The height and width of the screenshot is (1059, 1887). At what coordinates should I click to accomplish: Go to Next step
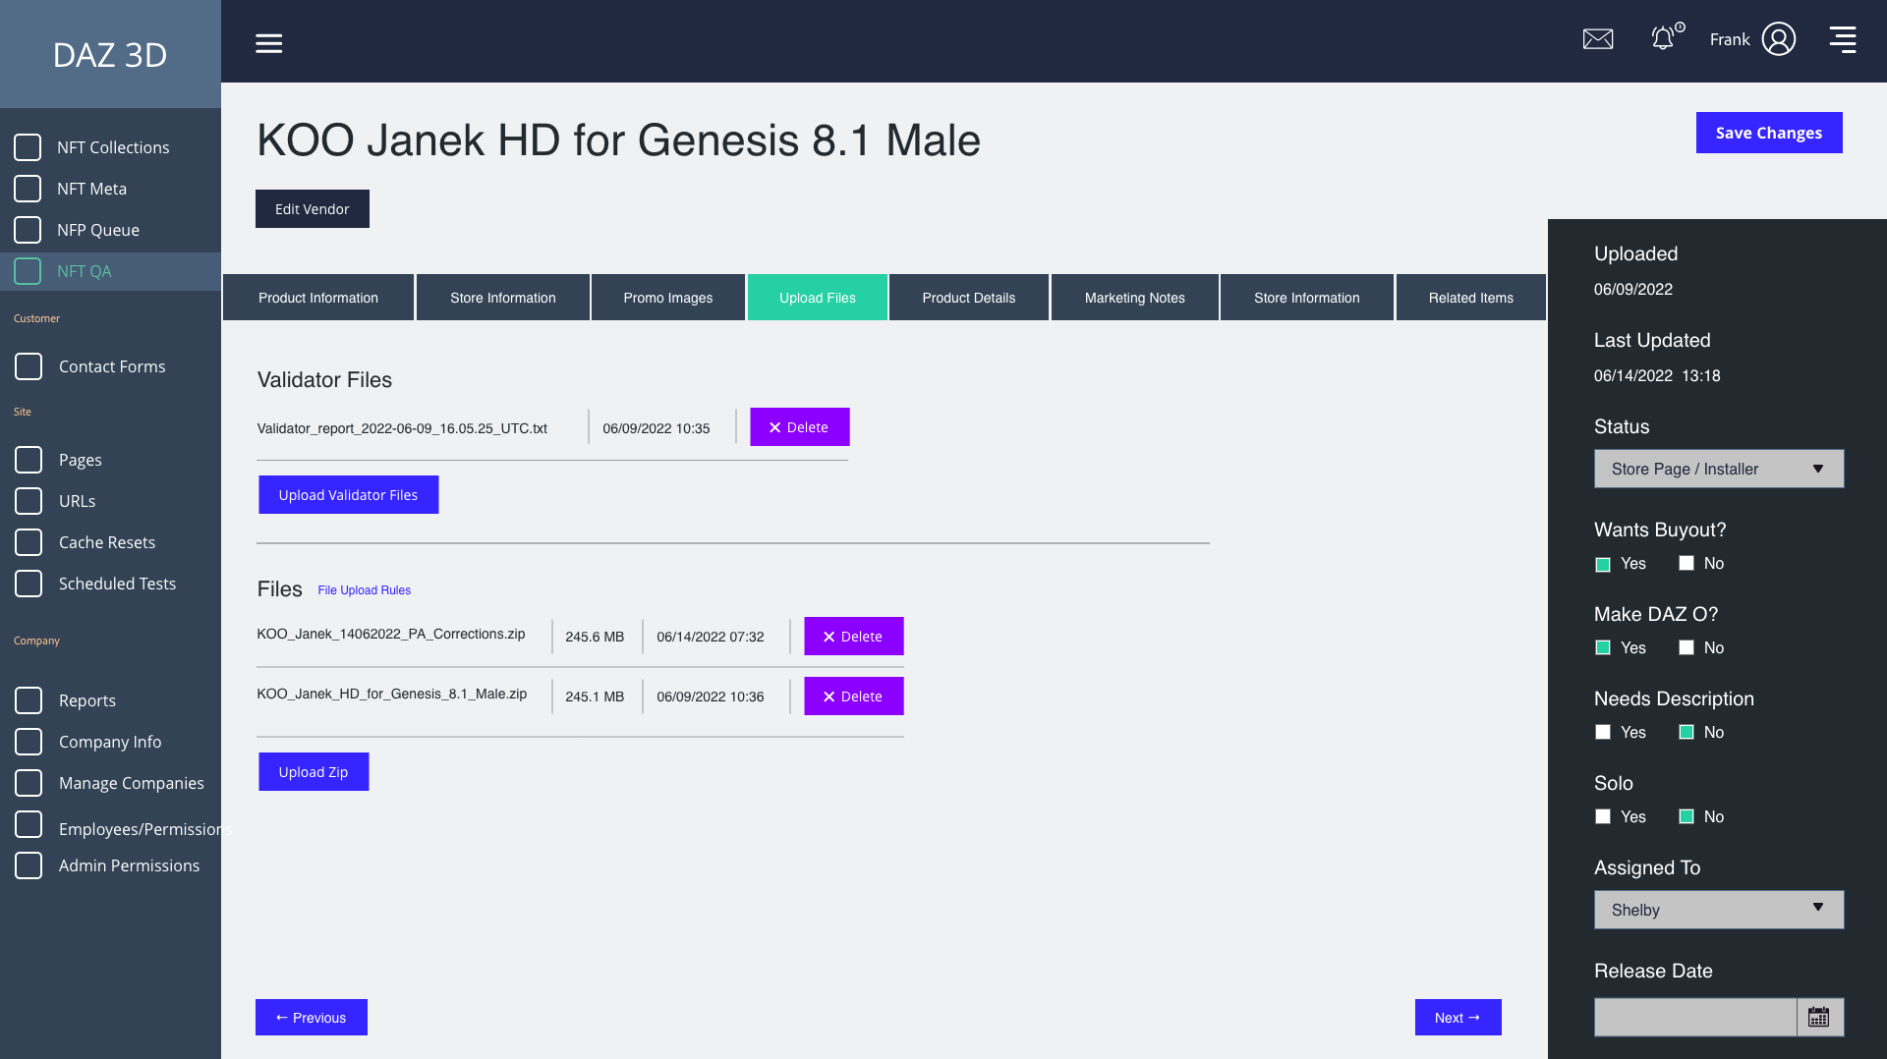point(1458,1018)
